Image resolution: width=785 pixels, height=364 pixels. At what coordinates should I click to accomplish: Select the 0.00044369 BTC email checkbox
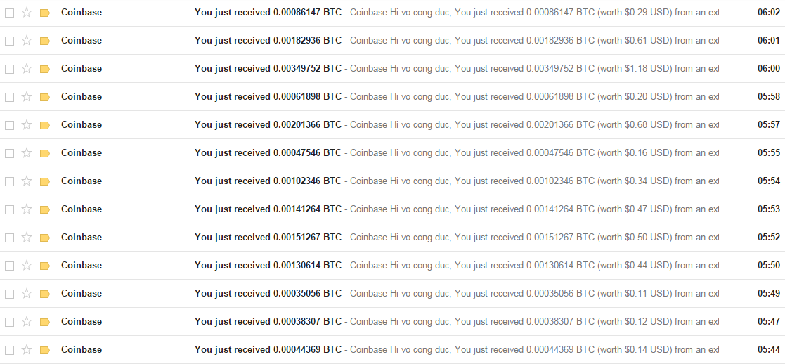point(9,349)
